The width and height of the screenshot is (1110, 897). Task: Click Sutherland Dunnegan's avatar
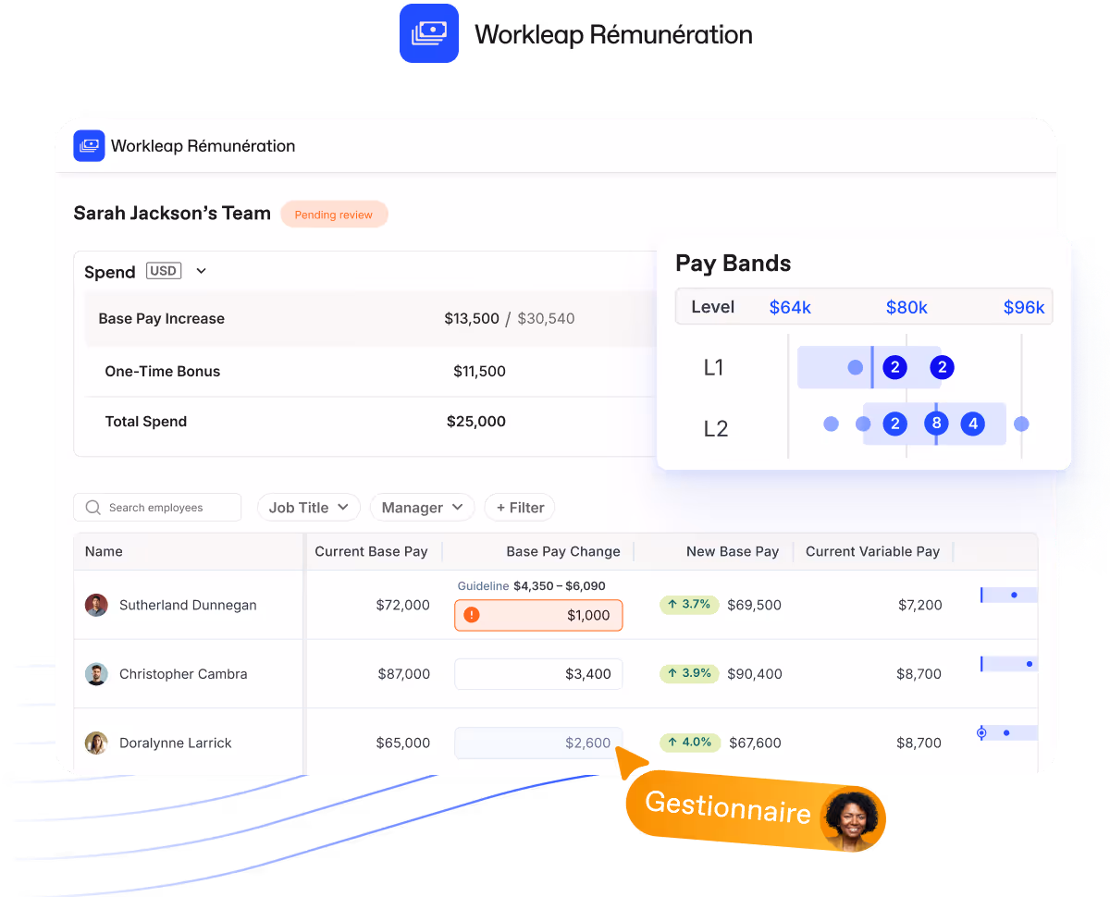[96, 605]
